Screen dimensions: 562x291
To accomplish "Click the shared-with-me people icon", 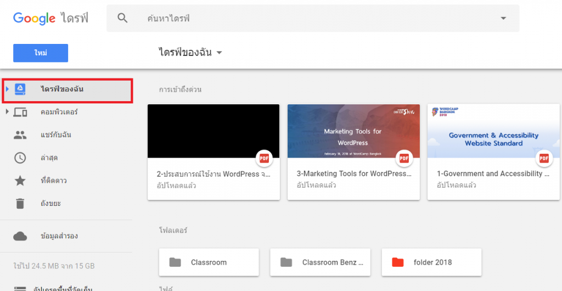I will pos(20,135).
